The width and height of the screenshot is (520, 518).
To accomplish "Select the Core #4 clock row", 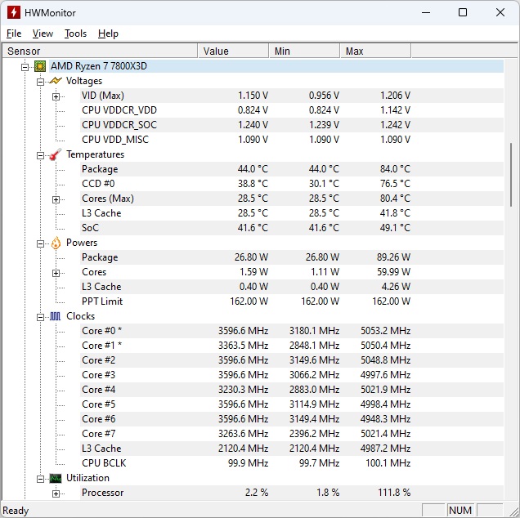I will (292, 390).
